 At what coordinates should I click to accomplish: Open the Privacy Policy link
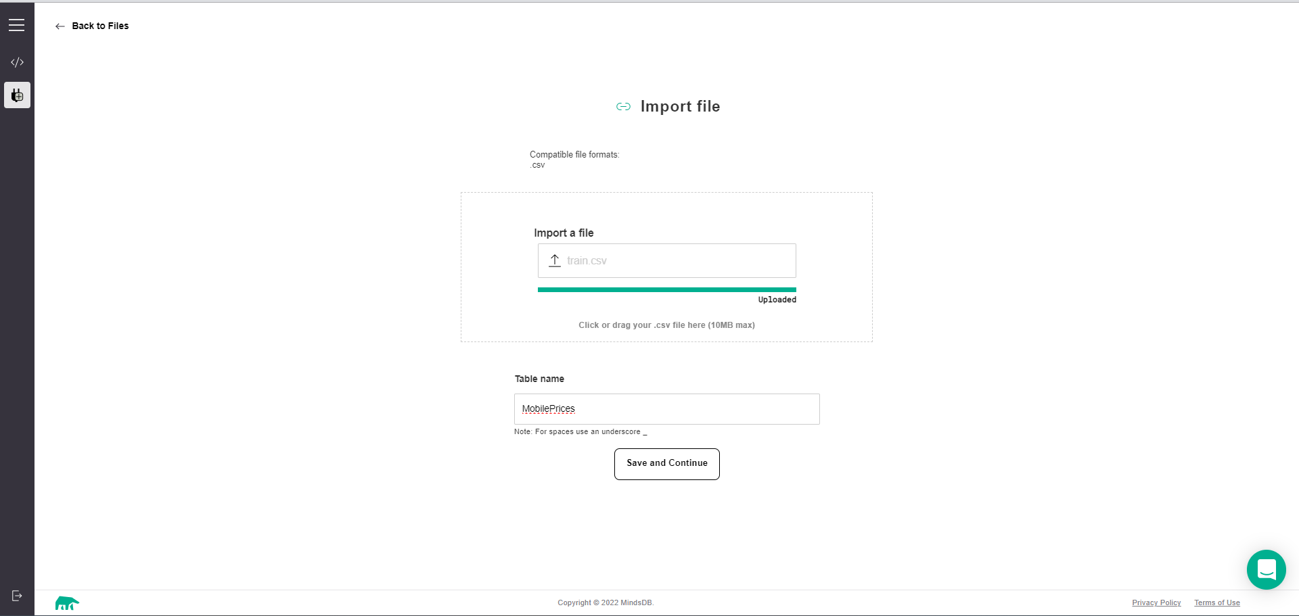coord(1156,602)
